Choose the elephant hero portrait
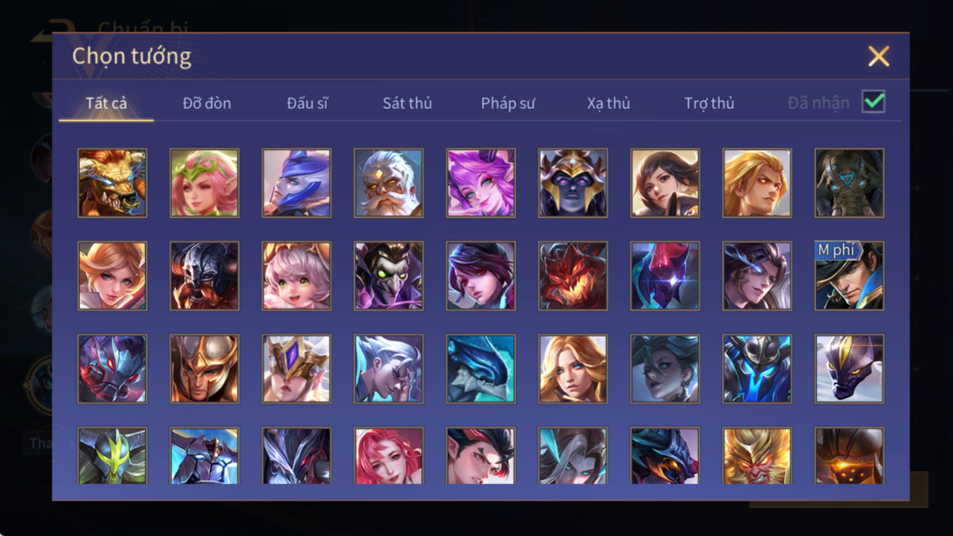Image resolution: width=953 pixels, height=536 pixels. tap(849, 183)
